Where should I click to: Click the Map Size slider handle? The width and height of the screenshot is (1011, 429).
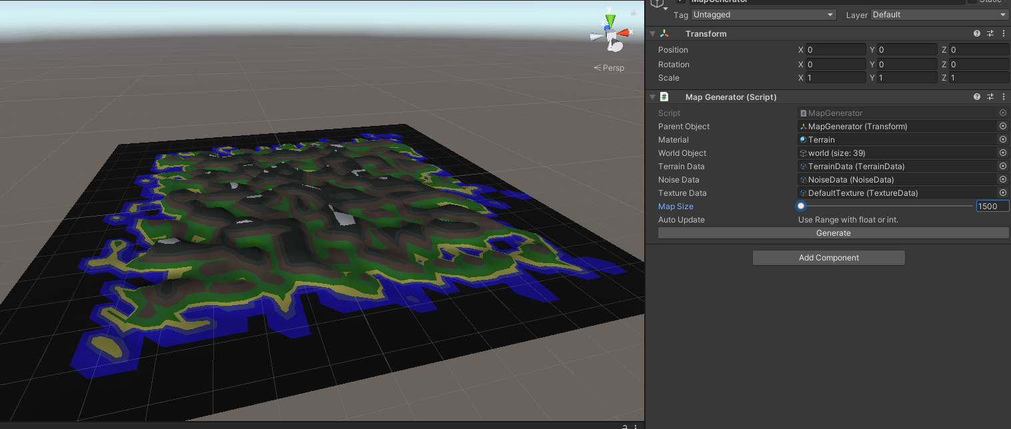(801, 207)
